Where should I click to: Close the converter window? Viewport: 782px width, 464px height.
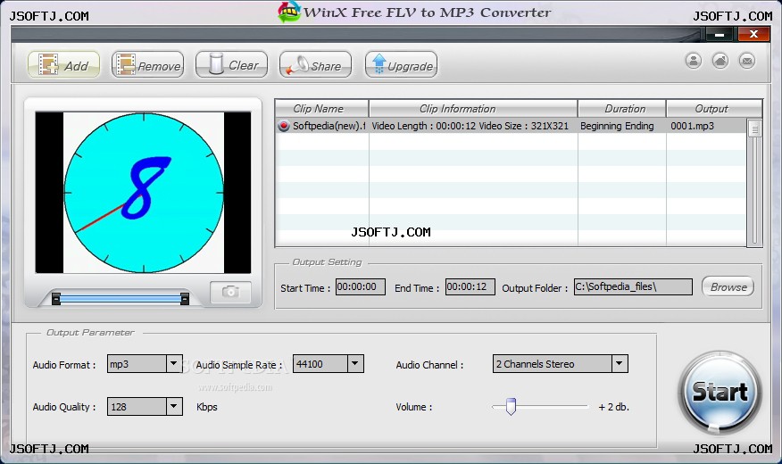[x=753, y=34]
